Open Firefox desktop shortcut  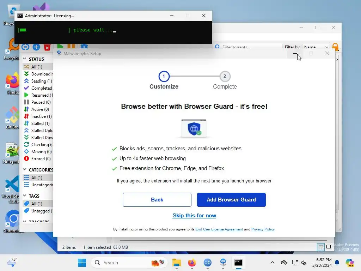click(x=12, y=83)
